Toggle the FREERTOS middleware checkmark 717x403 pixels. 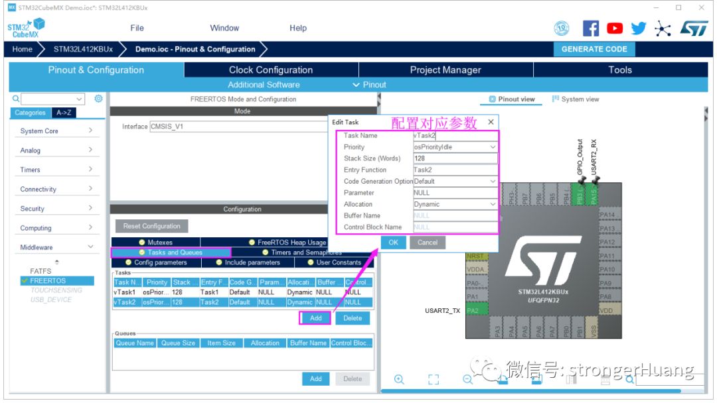(x=25, y=280)
